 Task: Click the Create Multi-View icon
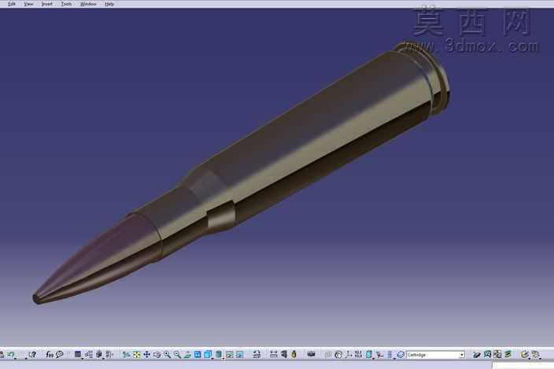click(x=198, y=354)
